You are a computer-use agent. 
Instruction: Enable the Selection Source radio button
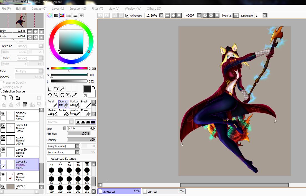pos(1,91)
